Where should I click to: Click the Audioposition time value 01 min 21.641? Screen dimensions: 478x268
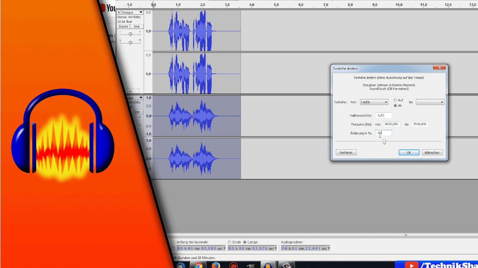304,248
